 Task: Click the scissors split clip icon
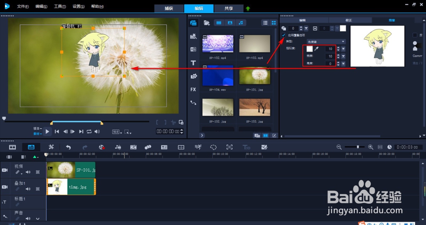pos(173,122)
